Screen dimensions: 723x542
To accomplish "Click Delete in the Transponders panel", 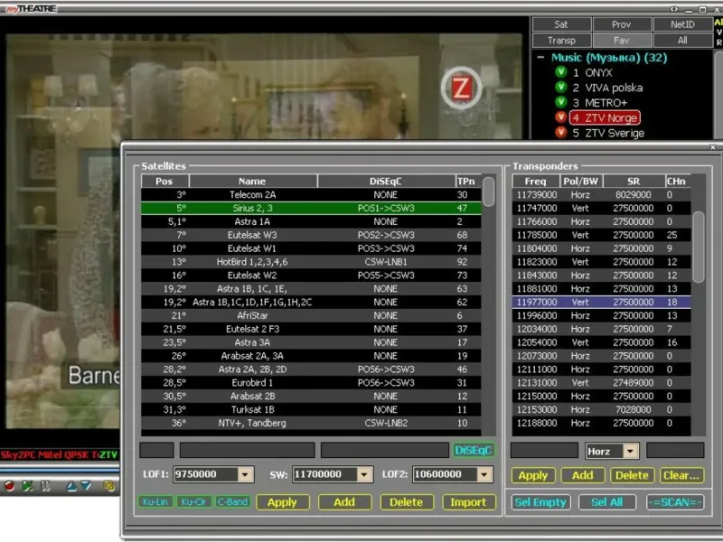I will tap(632, 476).
